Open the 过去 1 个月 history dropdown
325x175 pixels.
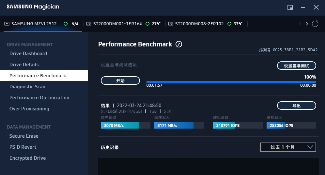(288, 147)
